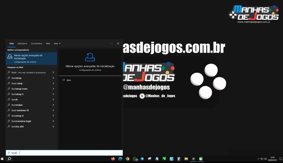Open the notification center icon
The width and height of the screenshot is (283, 163).
280,159
